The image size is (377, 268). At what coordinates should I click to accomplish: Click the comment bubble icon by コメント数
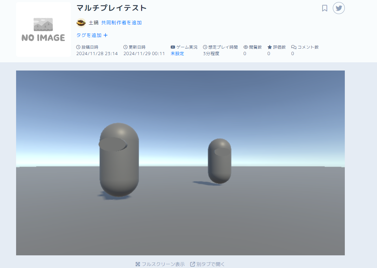click(x=293, y=47)
